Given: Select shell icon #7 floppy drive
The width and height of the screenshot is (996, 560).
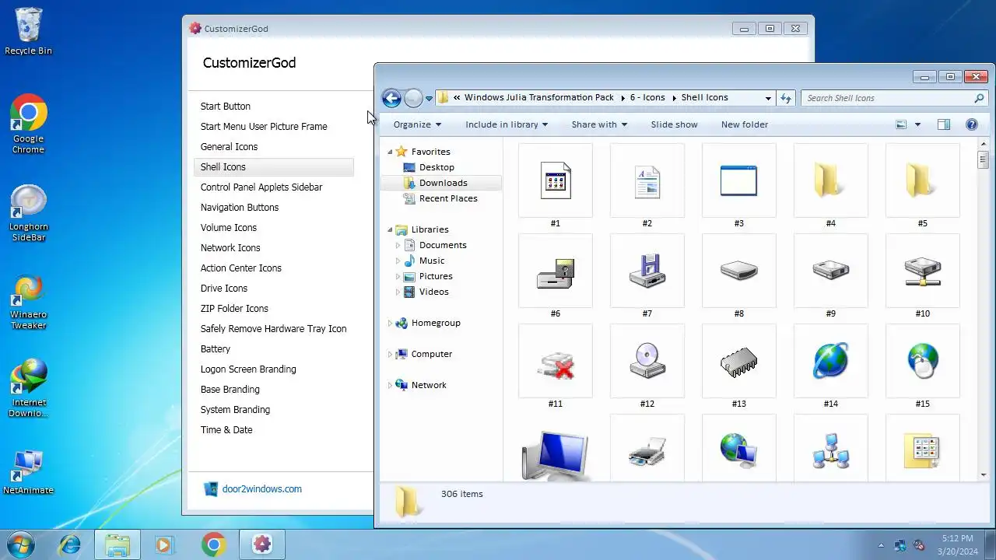Looking at the screenshot, I should click(x=647, y=271).
